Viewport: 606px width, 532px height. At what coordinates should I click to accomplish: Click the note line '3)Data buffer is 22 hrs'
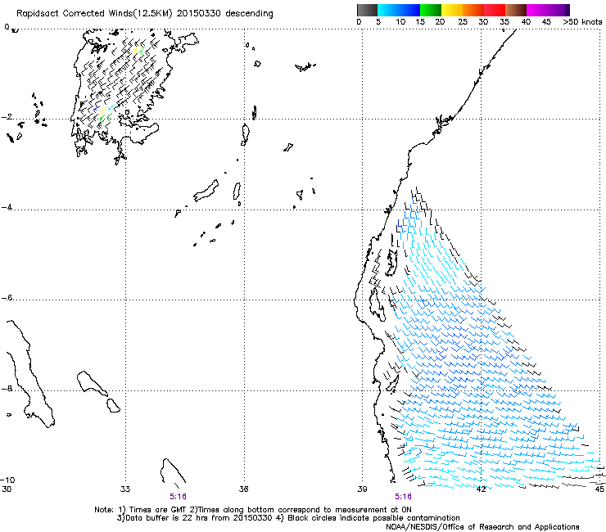[x=288, y=518]
